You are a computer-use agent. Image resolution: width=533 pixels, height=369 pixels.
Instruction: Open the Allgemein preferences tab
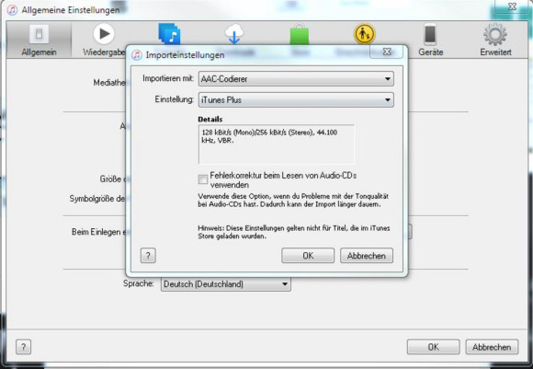[39, 40]
